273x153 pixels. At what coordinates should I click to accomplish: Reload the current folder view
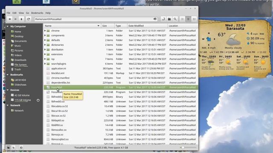coord(29,19)
